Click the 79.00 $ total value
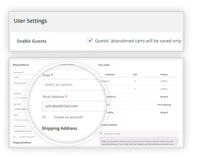The width and height of the screenshot is (200, 158). 164,89
